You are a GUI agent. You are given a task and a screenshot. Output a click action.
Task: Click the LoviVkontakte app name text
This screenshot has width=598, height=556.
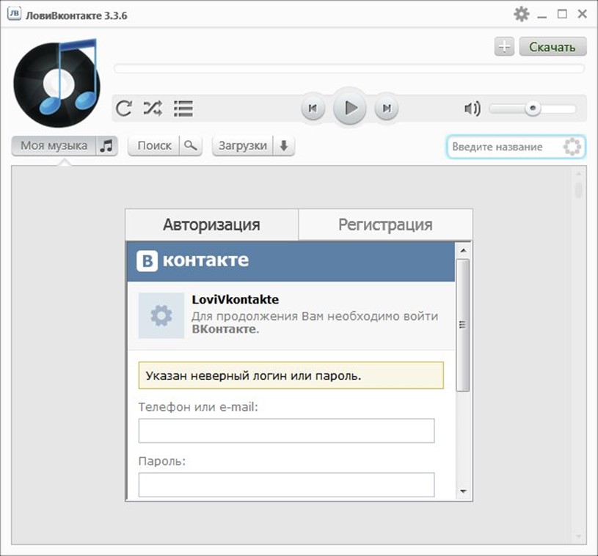coord(236,300)
